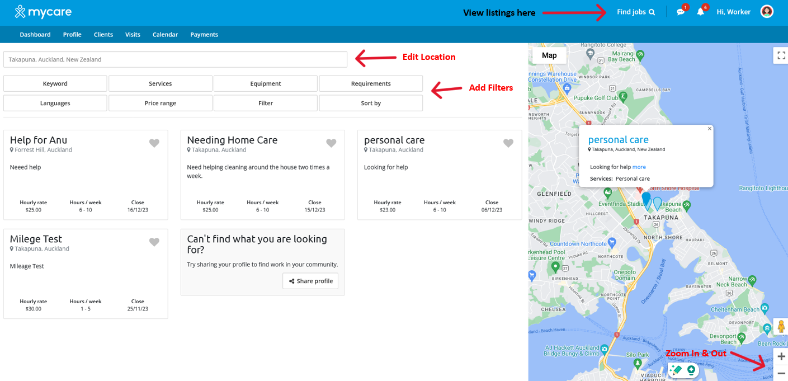Click the 'more' link in map popup
Image resolution: width=788 pixels, height=381 pixels.
click(639, 167)
